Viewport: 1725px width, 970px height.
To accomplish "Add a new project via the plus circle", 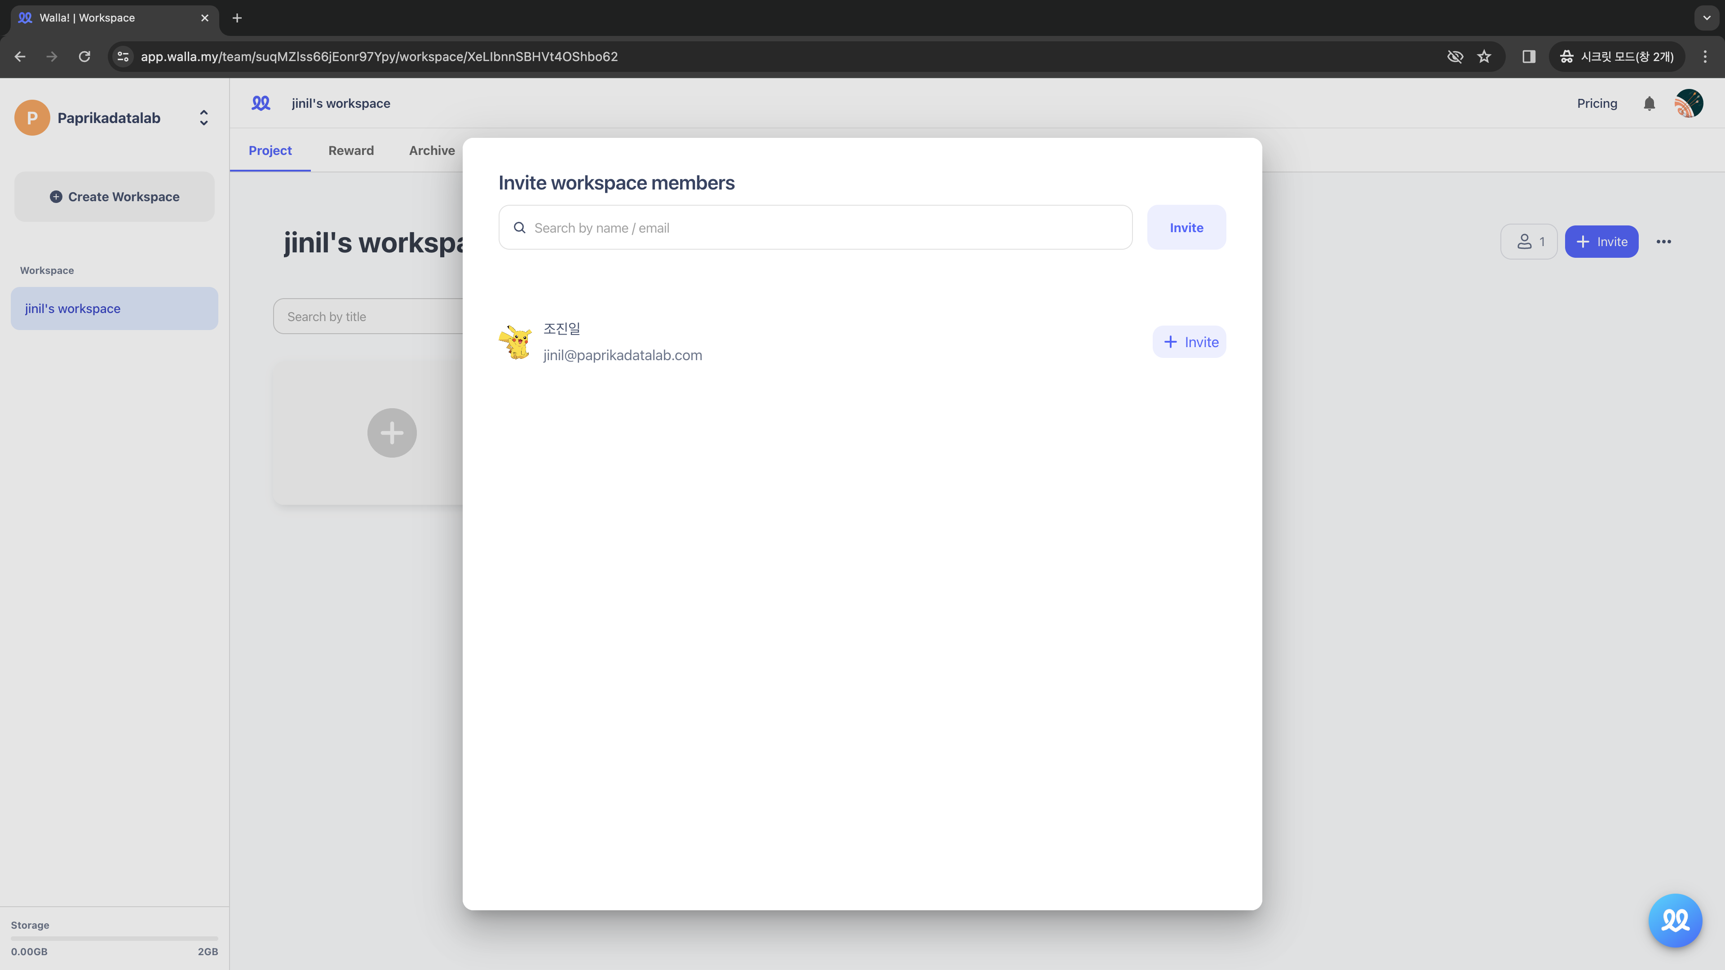I will [392, 432].
